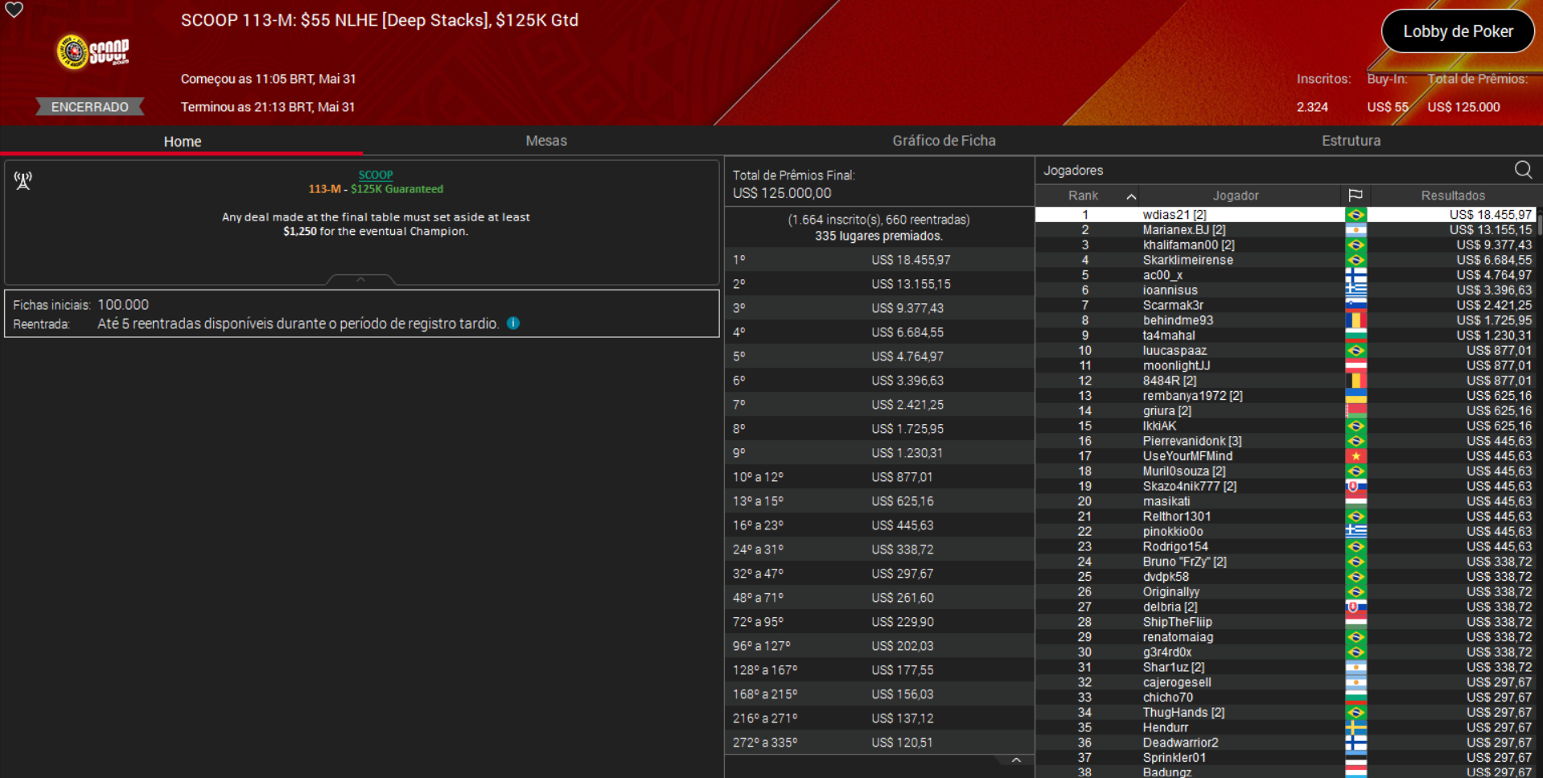Switch to the Home tab
Screen dimensions: 1543x778
click(x=182, y=141)
